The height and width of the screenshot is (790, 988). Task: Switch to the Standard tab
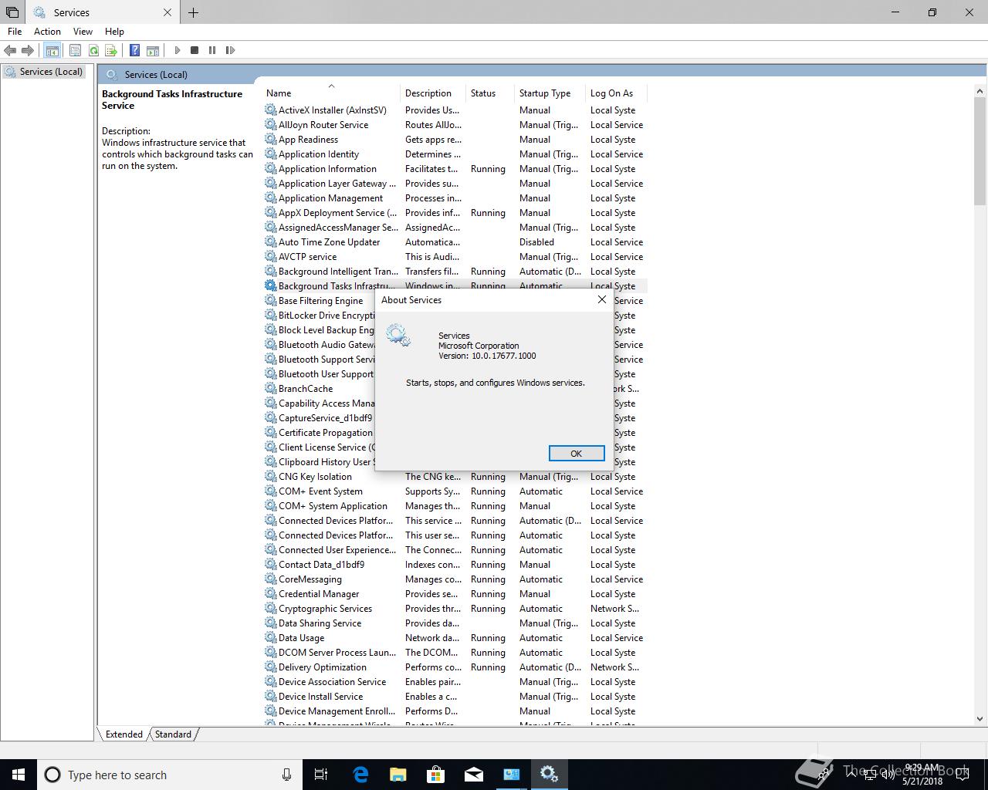click(x=173, y=734)
